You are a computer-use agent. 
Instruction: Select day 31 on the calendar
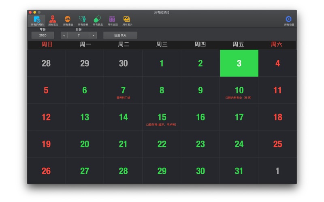pyautogui.click(x=239, y=171)
